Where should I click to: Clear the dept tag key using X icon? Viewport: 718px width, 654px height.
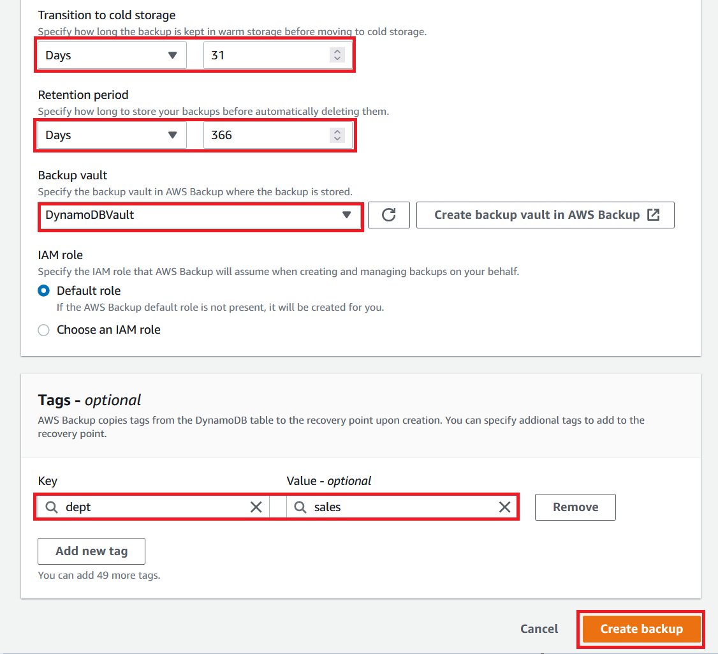click(256, 507)
